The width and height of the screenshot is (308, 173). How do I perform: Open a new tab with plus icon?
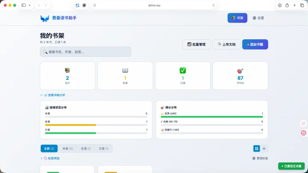(294, 5)
